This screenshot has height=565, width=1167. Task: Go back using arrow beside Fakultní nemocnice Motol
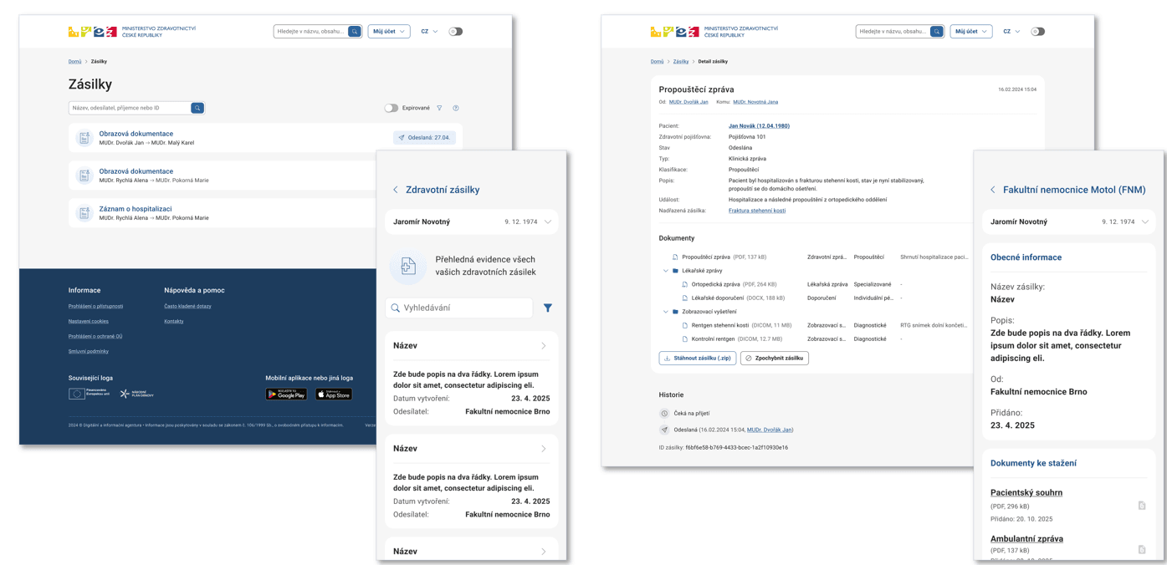[993, 190]
